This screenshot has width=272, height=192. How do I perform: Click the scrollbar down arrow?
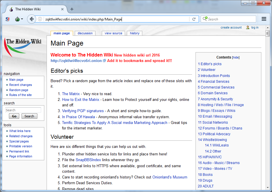[268, 188]
